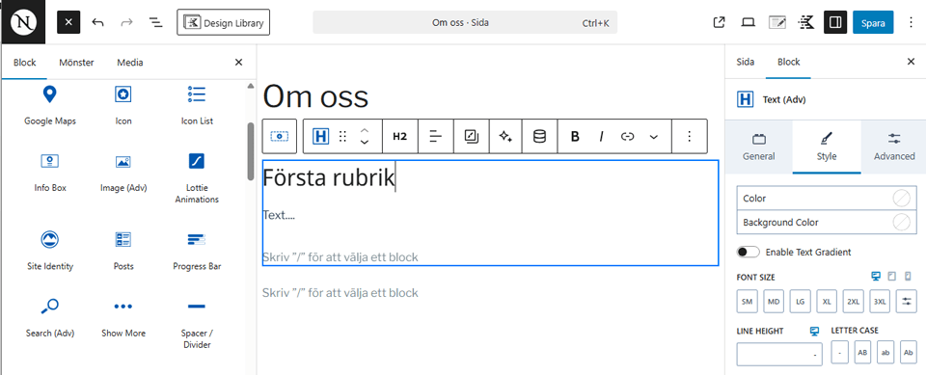Viewport: 926px width, 375px height.
Task: Switch to the Block inserter tab
Action: 25,62
